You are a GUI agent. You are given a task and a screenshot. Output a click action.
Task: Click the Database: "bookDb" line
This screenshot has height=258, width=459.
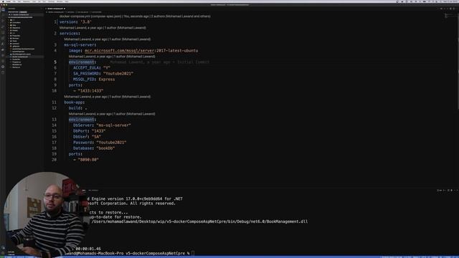click(94, 148)
